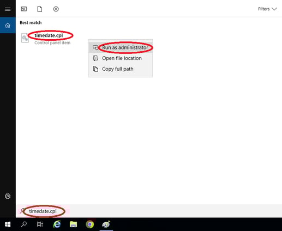The image size is (282, 231).
Task: Click the Settings filter gear icon
Action: 56,9
